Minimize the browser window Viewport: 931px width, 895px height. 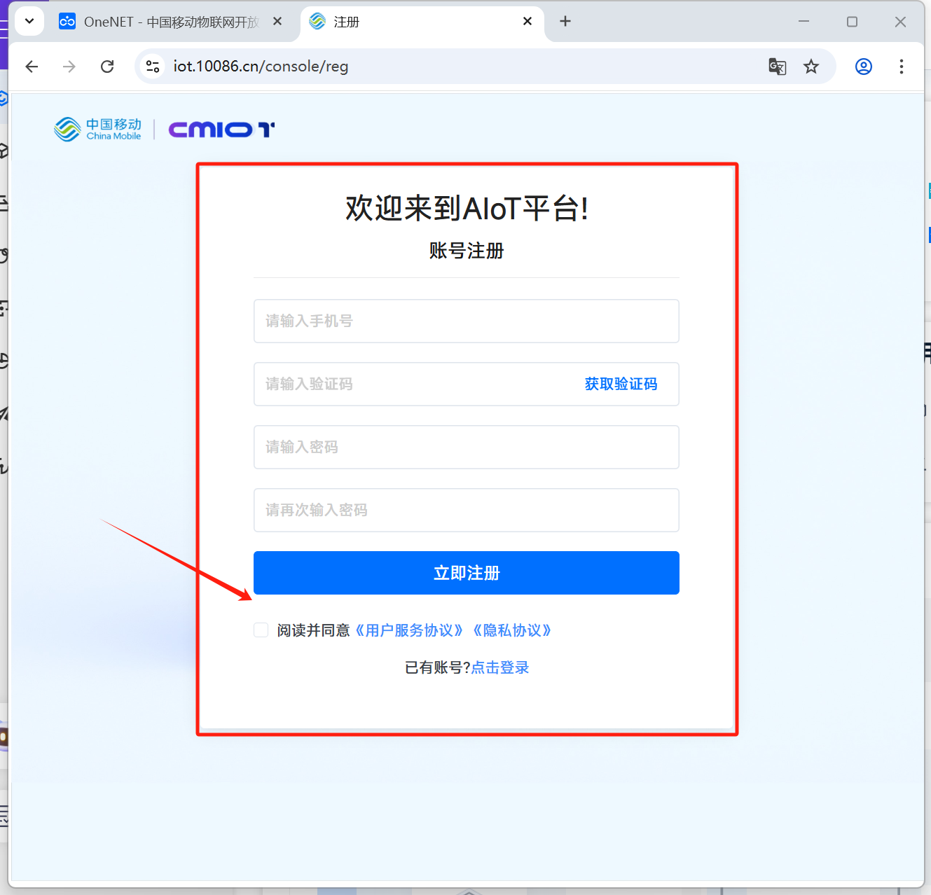[x=804, y=22]
